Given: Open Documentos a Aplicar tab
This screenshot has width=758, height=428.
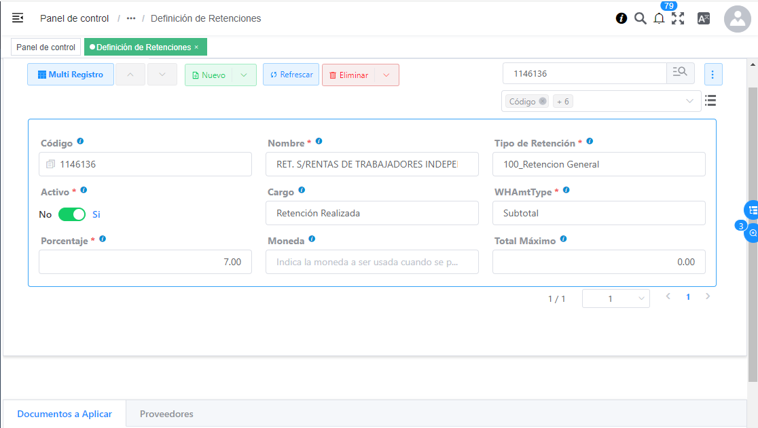Looking at the screenshot, I should point(65,414).
